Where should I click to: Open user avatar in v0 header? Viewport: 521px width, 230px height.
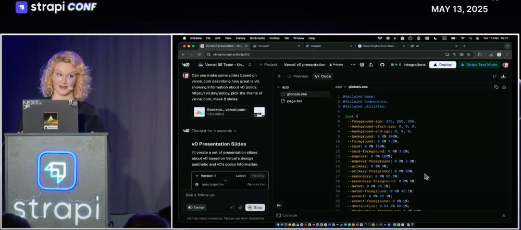click(x=505, y=65)
